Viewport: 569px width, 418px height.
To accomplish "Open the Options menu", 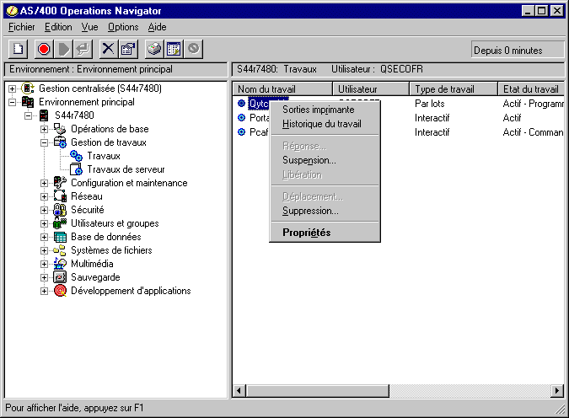I will 123,27.
